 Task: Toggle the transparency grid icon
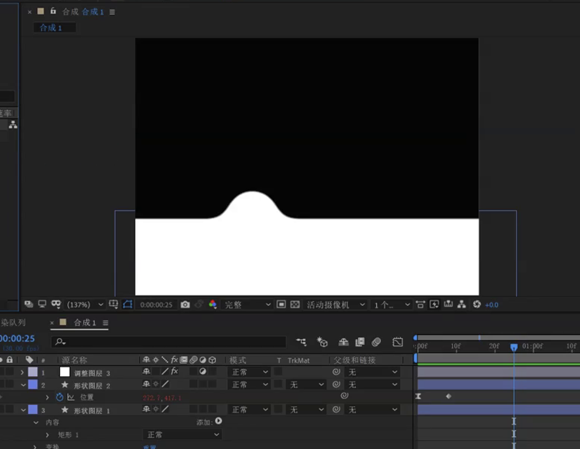295,304
